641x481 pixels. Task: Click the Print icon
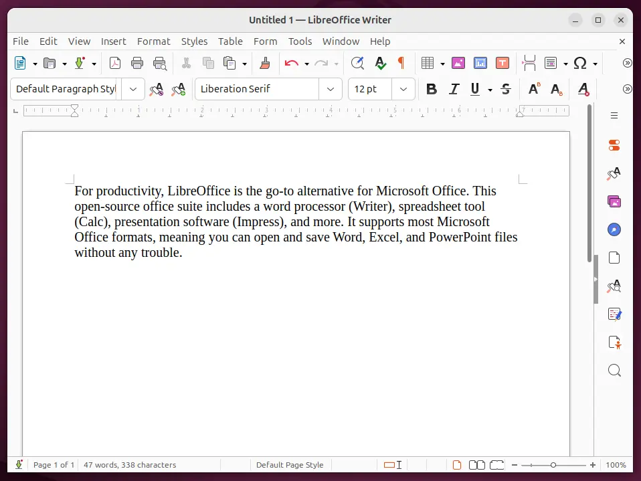(x=137, y=64)
